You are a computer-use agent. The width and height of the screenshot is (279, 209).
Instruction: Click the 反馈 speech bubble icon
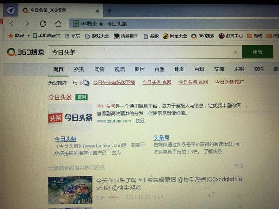(76, 83)
